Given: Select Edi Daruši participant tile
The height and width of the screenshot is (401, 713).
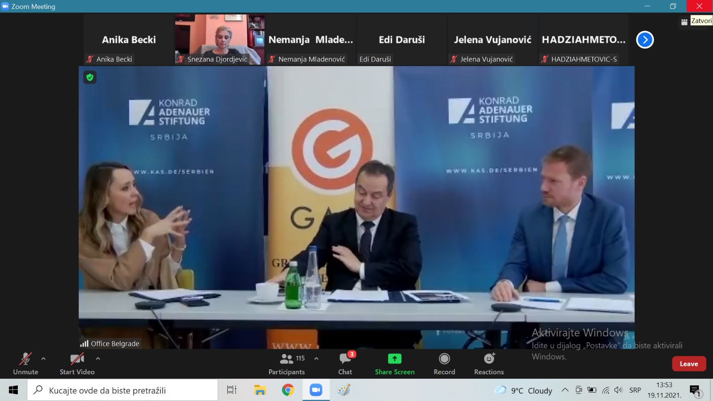Looking at the screenshot, I should (402, 40).
